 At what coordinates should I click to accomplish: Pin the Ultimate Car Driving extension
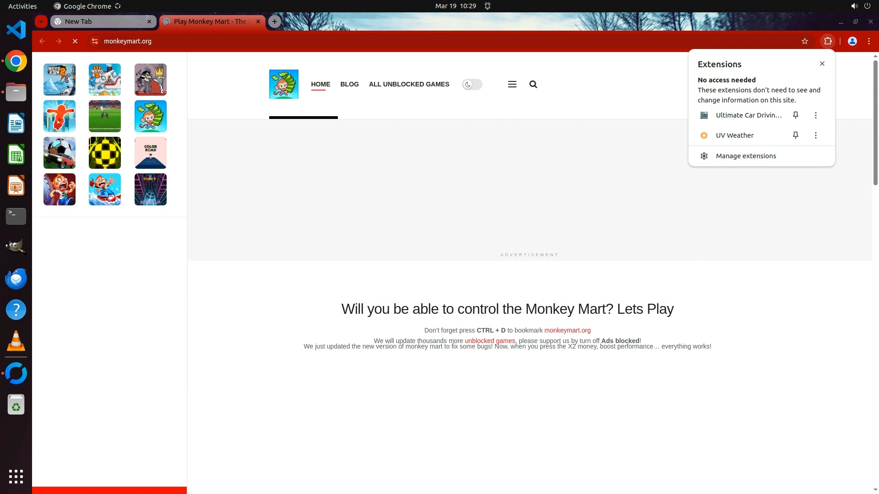(796, 115)
